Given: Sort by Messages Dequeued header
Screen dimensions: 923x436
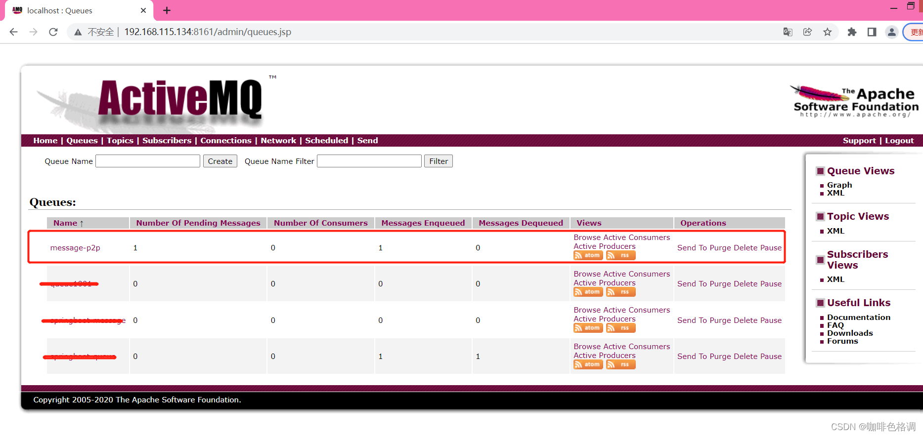Looking at the screenshot, I should (x=521, y=223).
